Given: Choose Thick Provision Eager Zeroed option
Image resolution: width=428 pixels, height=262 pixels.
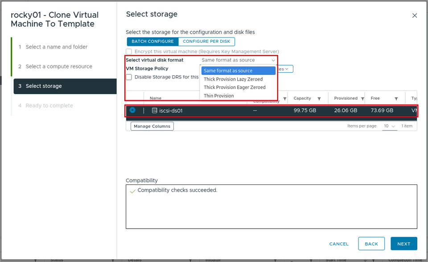Looking at the screenshot, I should [235, 87].
